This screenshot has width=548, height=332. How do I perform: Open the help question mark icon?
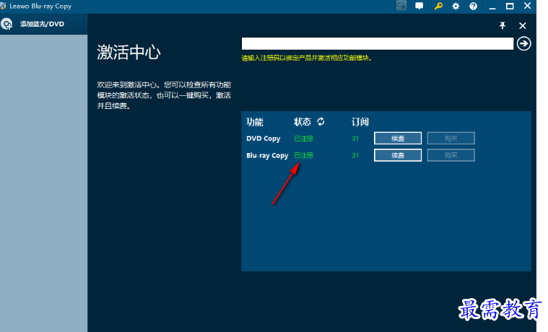(x=473, y=6)
